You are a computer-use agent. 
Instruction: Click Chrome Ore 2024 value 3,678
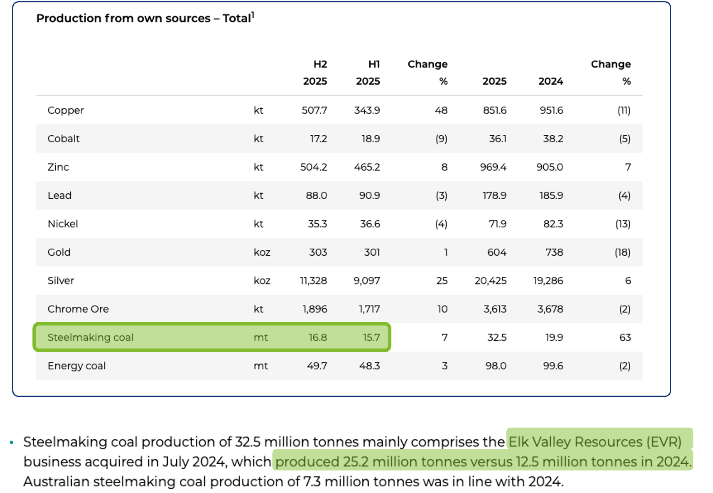pos(550,309)
